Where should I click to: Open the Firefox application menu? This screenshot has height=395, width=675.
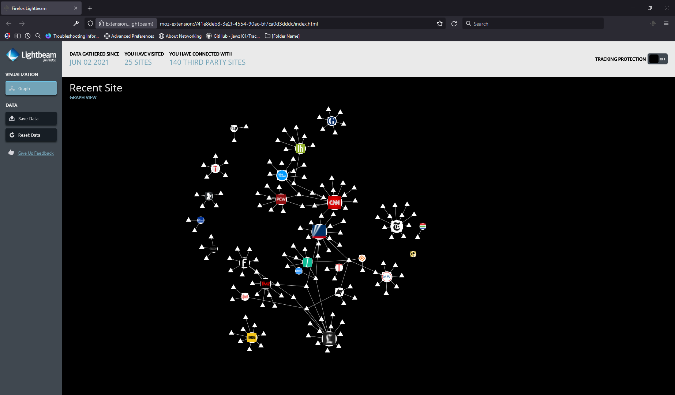(x=666, y=23)
